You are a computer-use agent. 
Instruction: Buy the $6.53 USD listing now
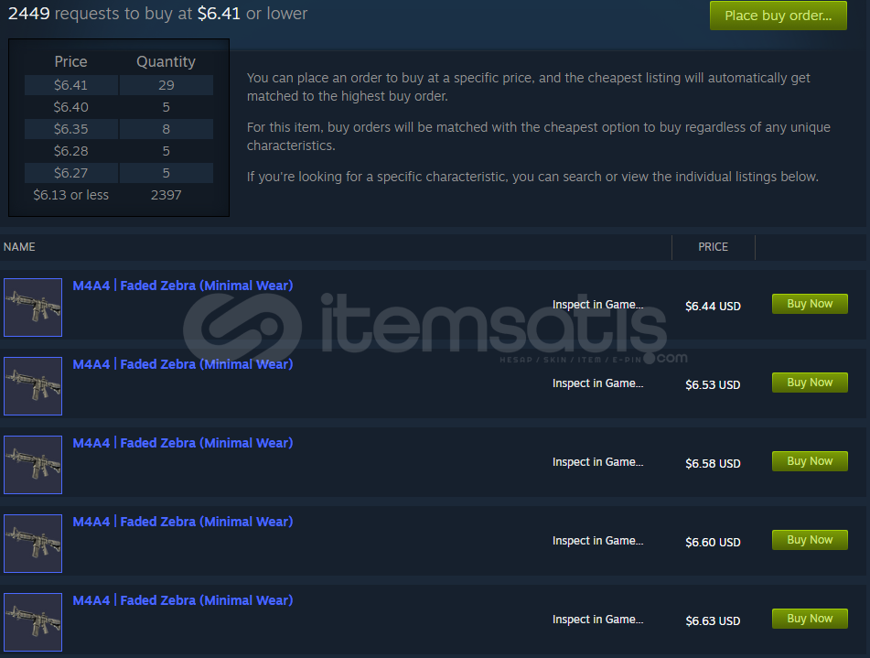(810, 383)
